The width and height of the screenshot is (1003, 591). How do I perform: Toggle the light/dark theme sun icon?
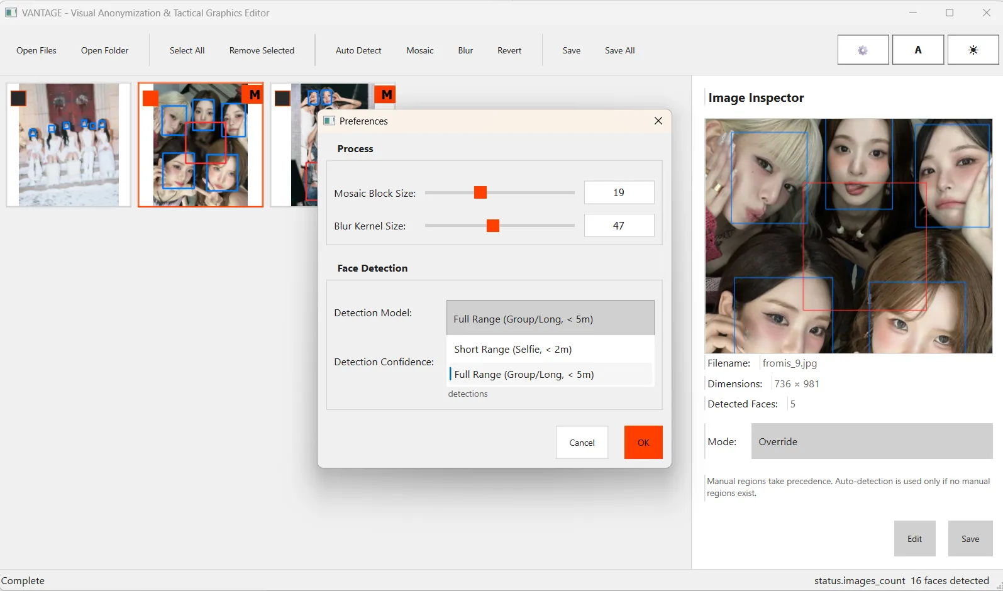(x=973, y=50)
